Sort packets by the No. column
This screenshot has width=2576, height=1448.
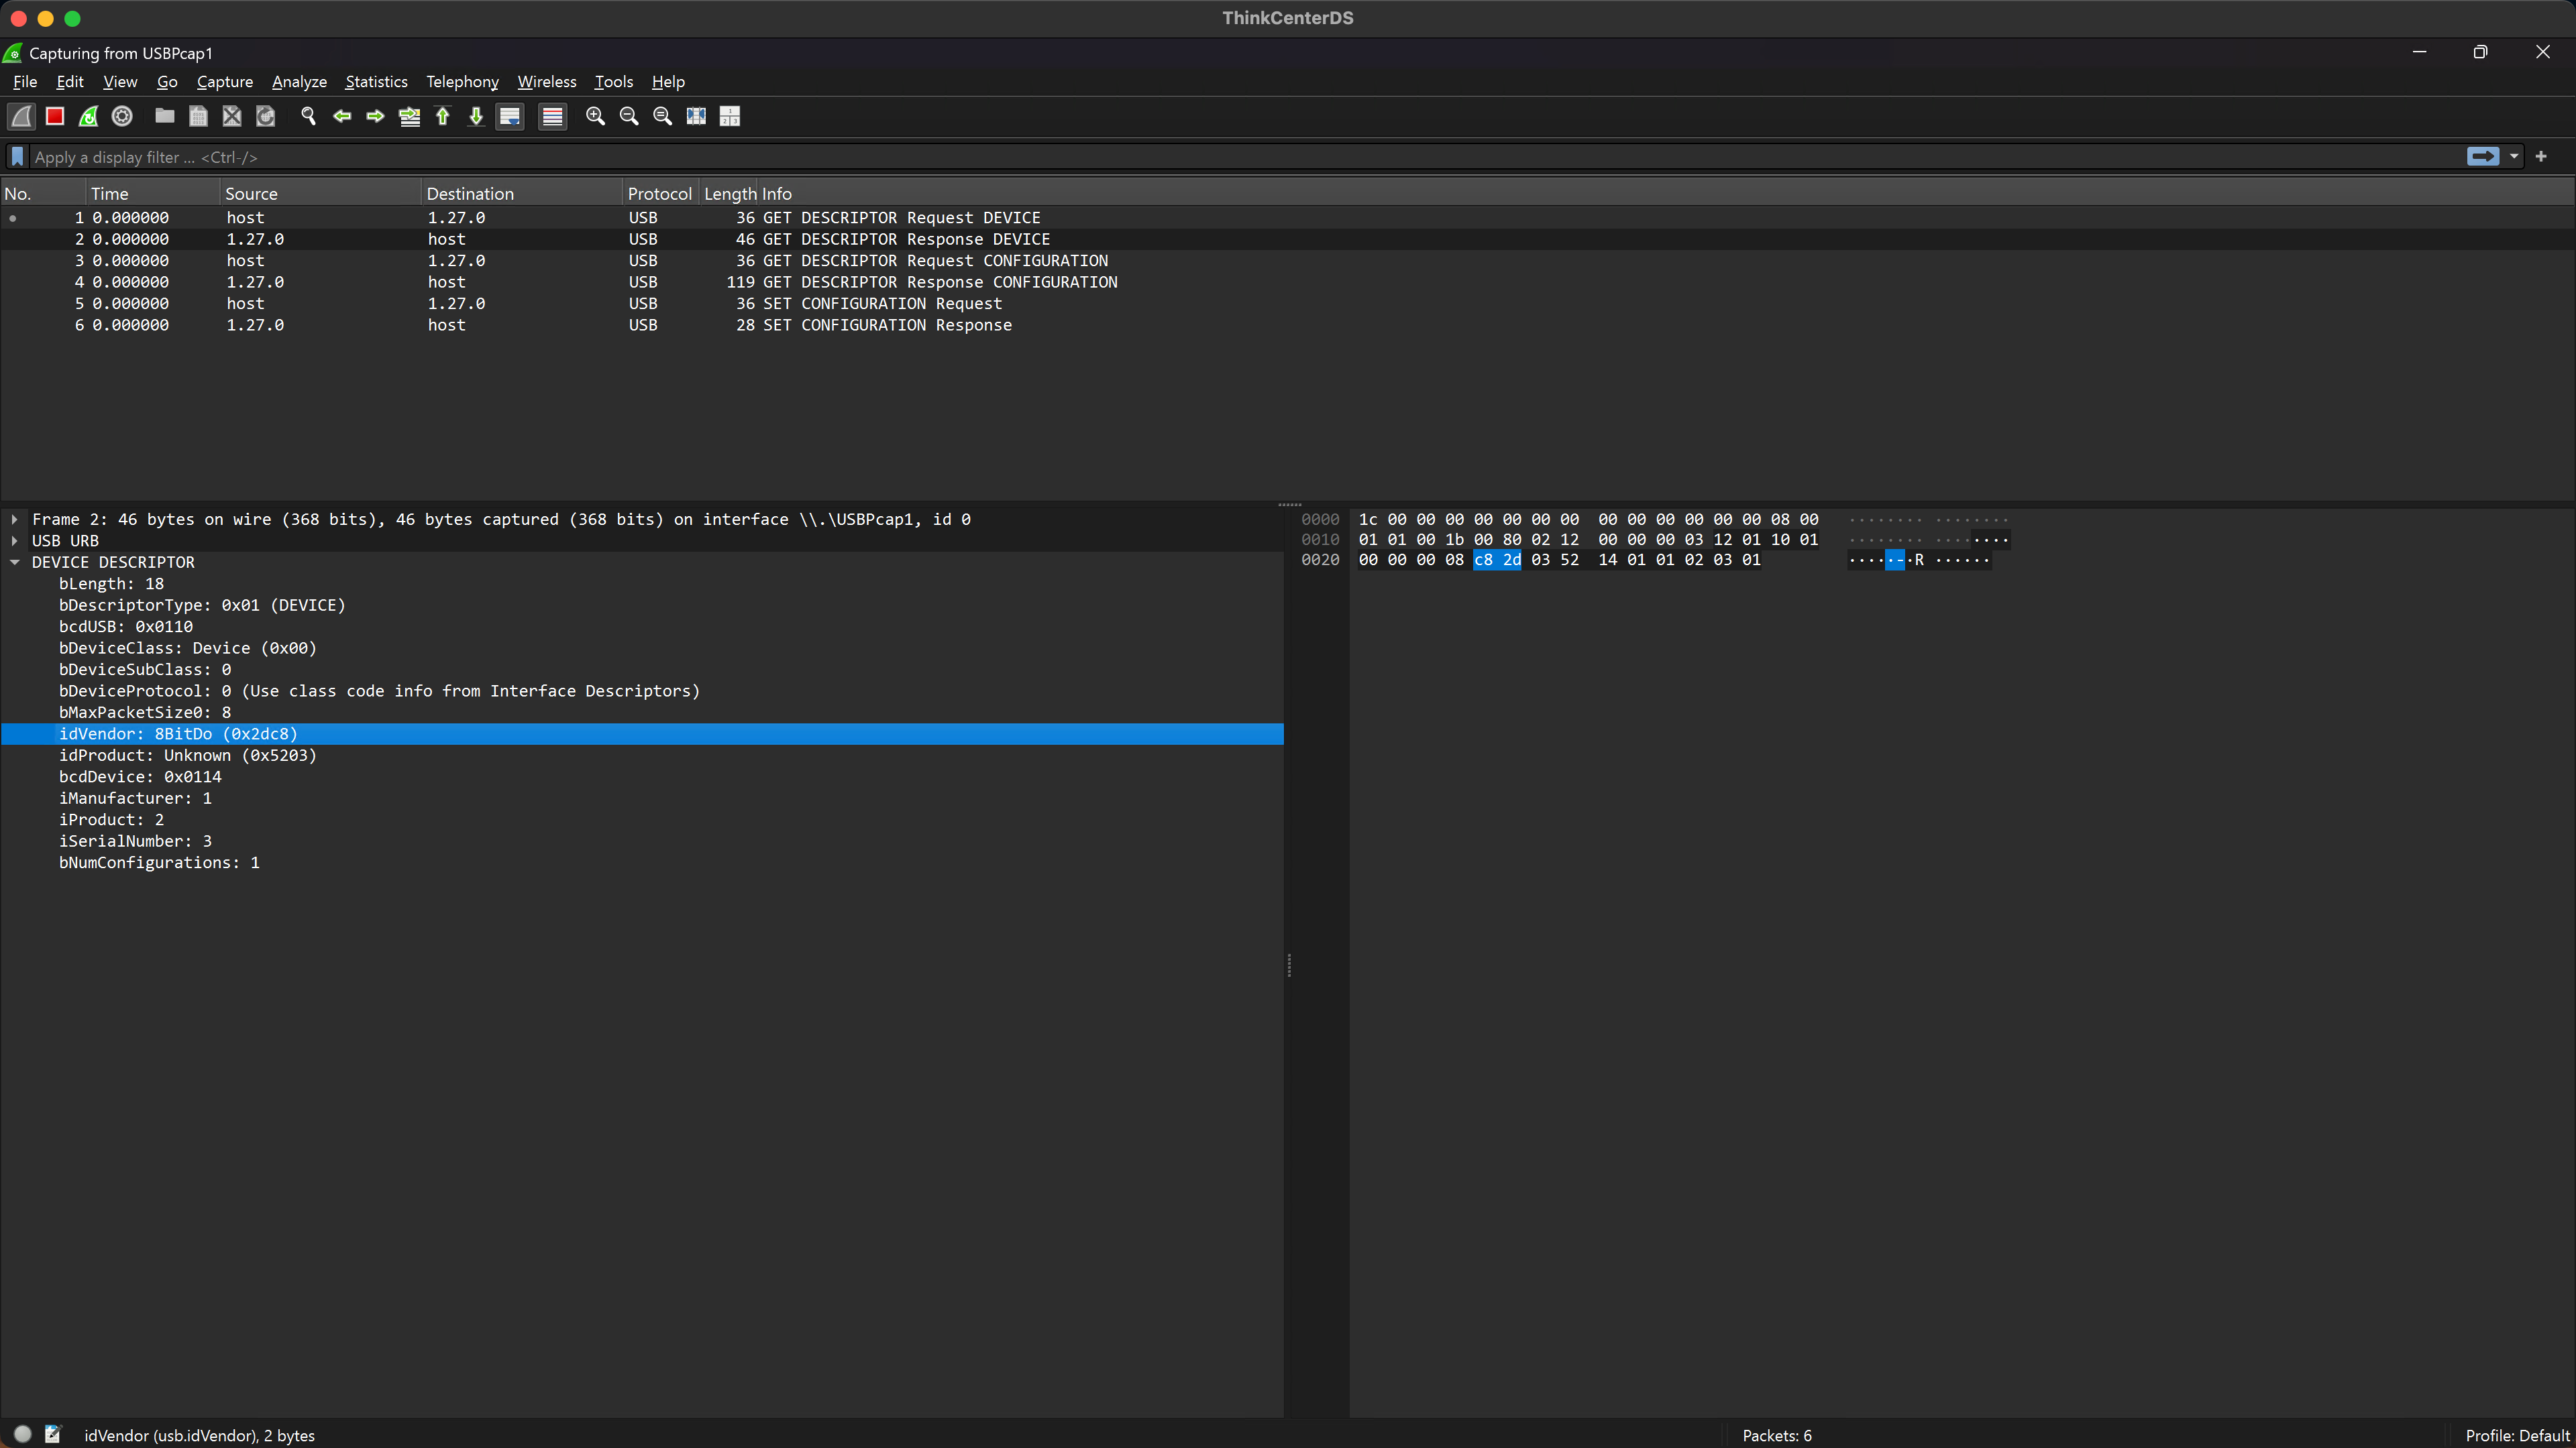[x=43, y=194]
